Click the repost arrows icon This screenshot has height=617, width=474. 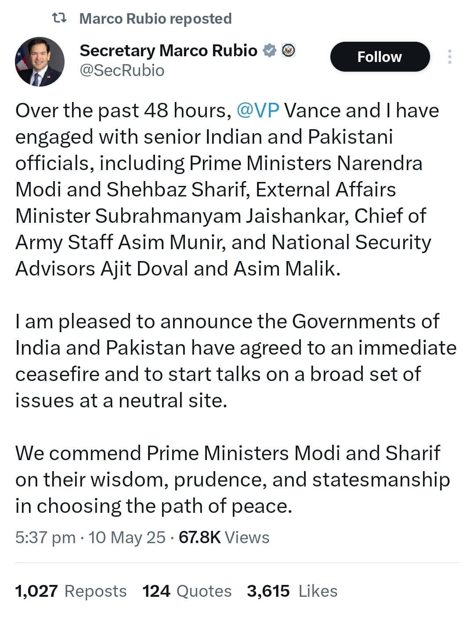point(59,18)
